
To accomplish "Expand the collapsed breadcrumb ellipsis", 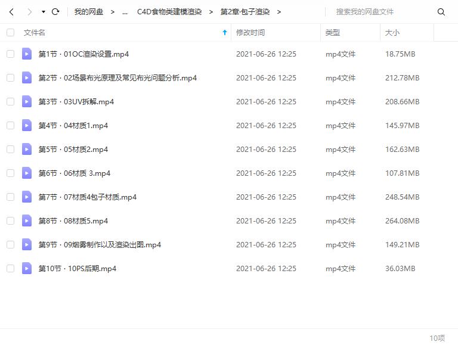I will 125,13.
